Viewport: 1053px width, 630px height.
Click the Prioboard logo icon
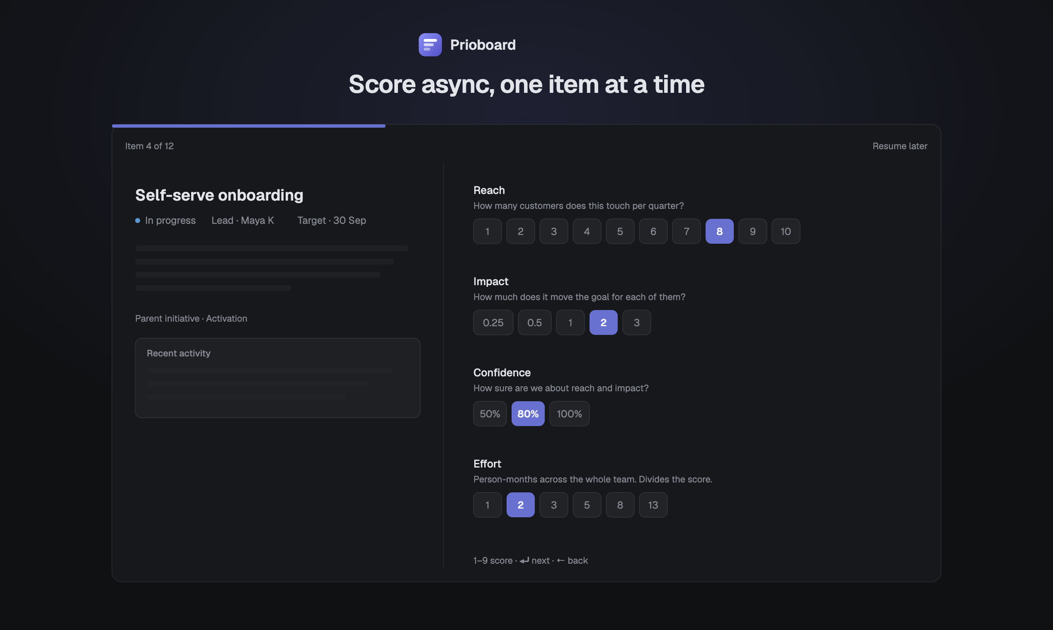(430, 45)
